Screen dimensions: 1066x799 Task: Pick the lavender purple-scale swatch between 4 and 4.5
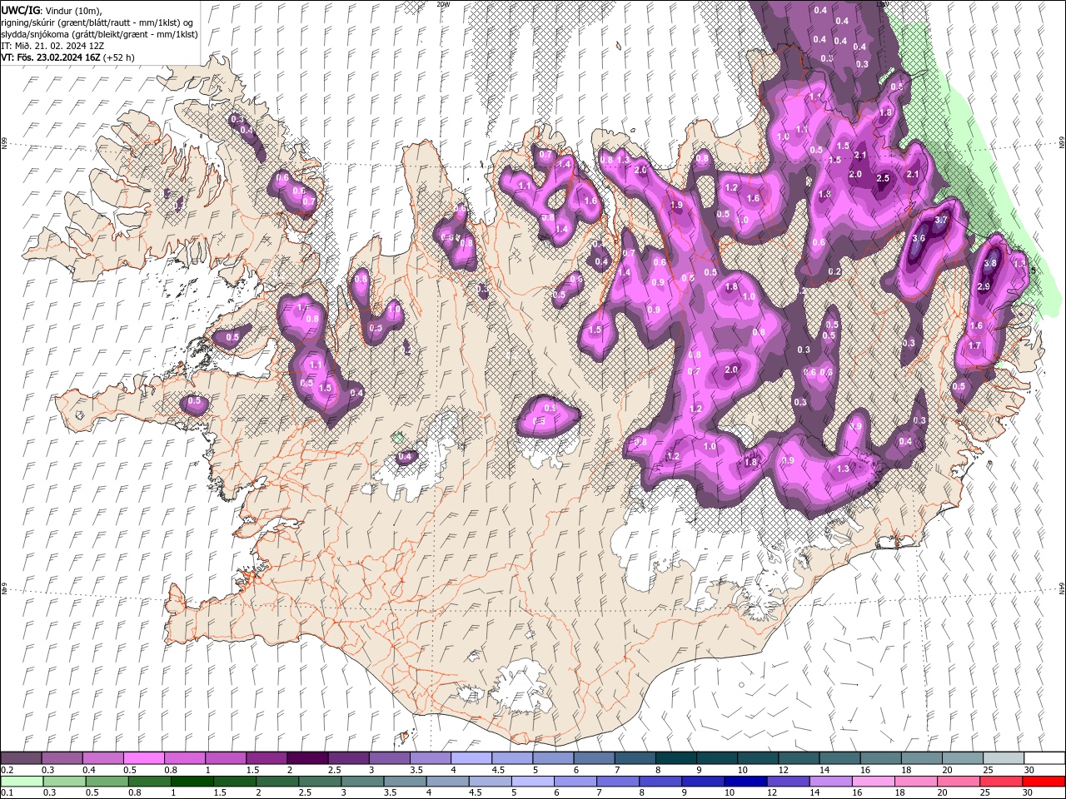[x=471, y=758]
